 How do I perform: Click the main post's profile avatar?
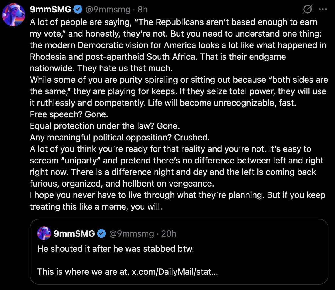click(14, 15)
